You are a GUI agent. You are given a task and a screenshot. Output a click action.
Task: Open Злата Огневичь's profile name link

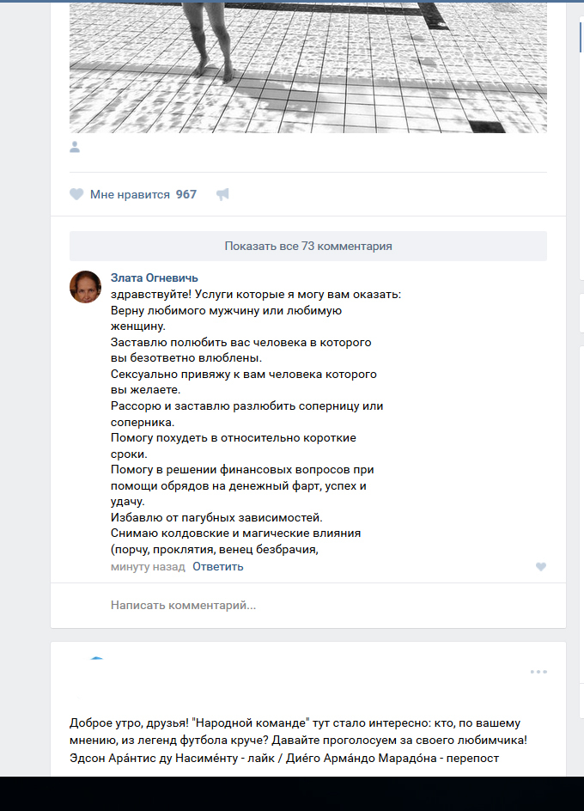point(154,277)
